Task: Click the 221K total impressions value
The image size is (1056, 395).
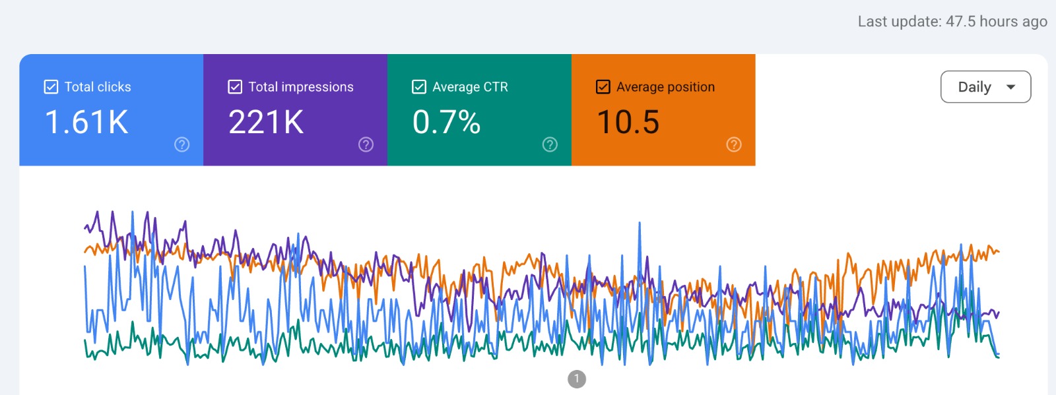Action: [266, 123]
